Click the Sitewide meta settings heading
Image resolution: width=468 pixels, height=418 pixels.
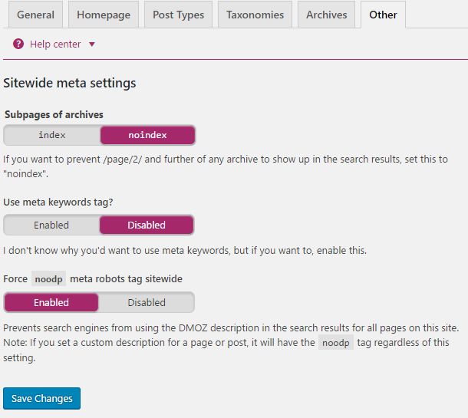click(x=70, y=83)
